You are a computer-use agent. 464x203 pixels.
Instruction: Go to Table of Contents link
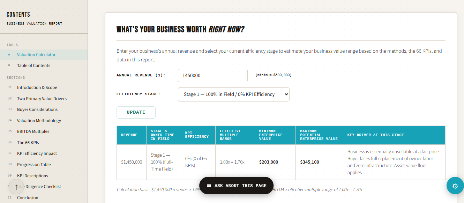pos(33,66)
